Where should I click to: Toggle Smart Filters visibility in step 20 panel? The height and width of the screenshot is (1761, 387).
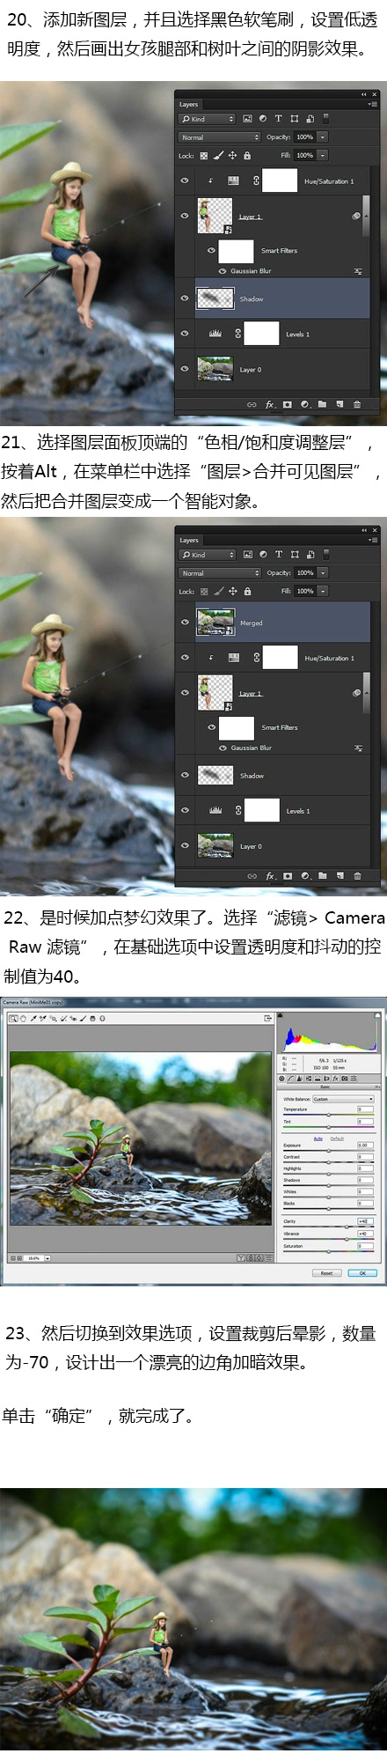pyautogui.click(x=210, y=250)
